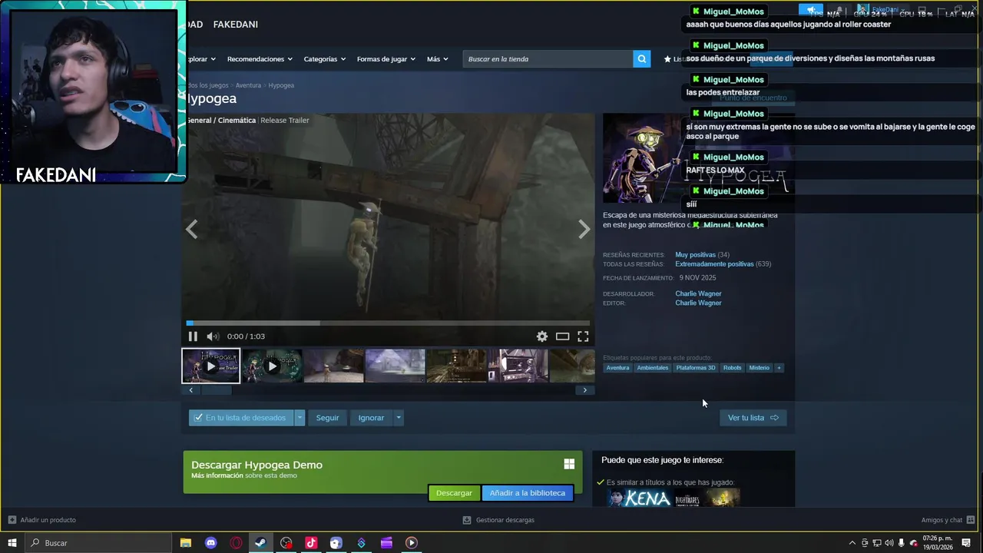Open Más información demo link

pyautogui.click(x=217, y=475)
